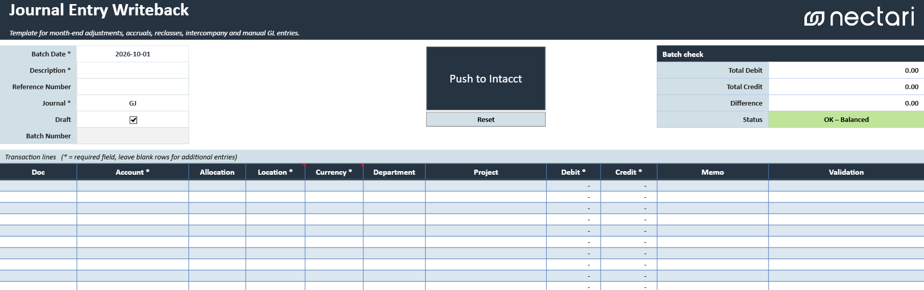Click the Debit * column header
The image size is (924, 290).
(x=573, y=172)
